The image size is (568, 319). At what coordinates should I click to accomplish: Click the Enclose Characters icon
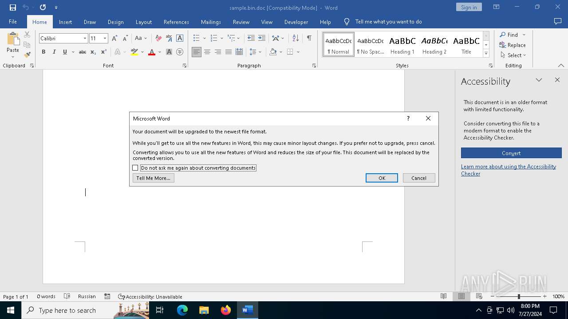pos(180,52)
